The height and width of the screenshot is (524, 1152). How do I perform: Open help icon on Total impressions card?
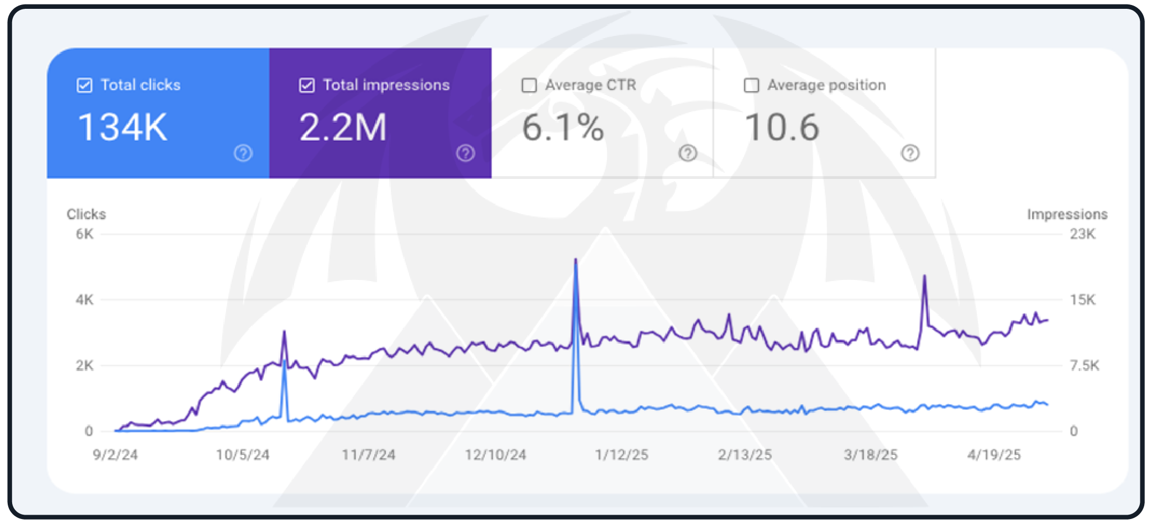(465, 153)
